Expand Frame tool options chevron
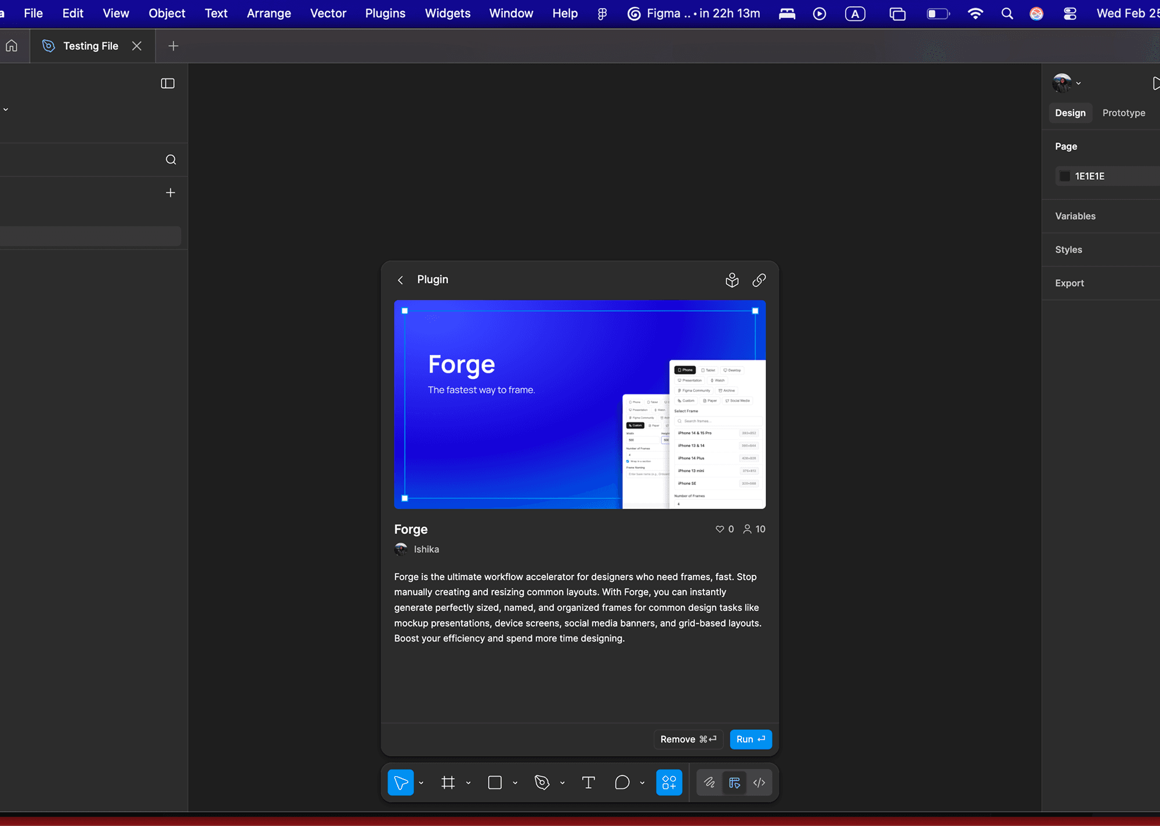 point(468,783)
